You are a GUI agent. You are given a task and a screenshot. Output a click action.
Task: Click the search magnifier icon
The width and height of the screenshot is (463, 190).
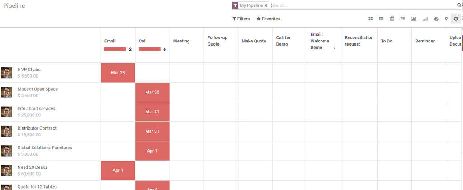(x=458, y=5)
